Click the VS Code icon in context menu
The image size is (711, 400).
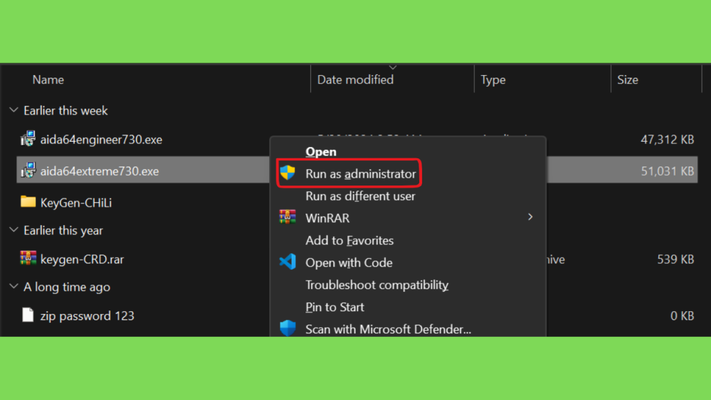287,262
